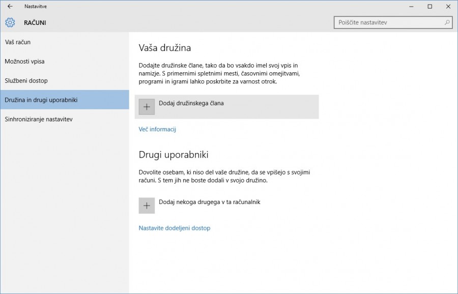The width and height of the screenshot is (458, 294).
Task: Open the Vaš račun section
Action: pyautogui.click(x=18, y=42)
